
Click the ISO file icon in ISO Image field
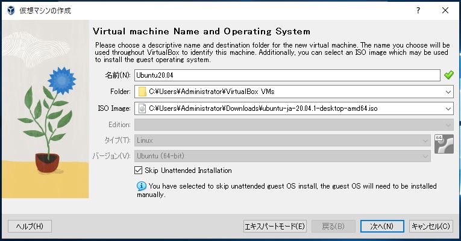142,108
